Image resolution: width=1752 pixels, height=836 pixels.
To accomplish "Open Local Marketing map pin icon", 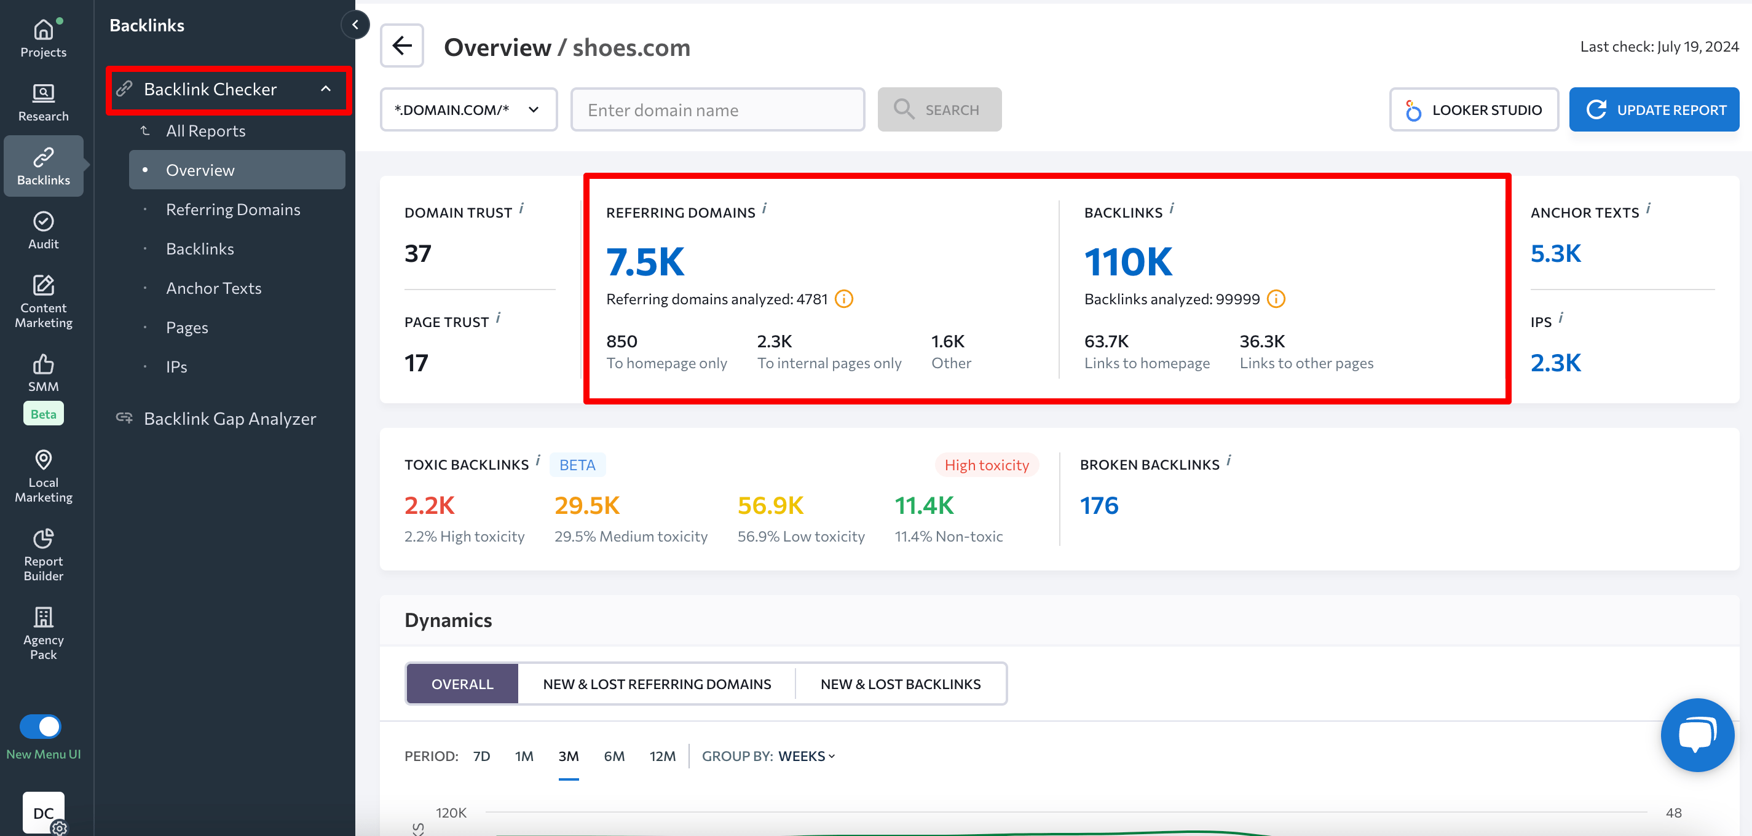I will [43, 460].
